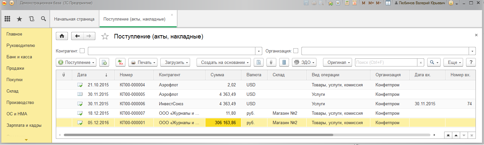
Task: Sort the list by Сумма column header
Action: (224, 75)
